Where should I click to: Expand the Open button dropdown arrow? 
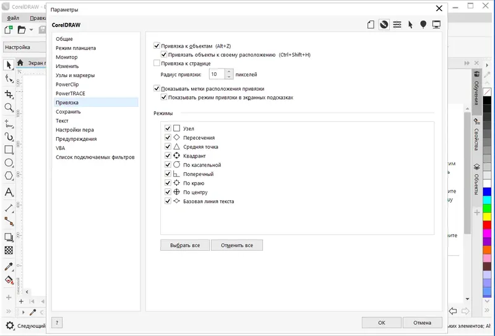point(32,30)
